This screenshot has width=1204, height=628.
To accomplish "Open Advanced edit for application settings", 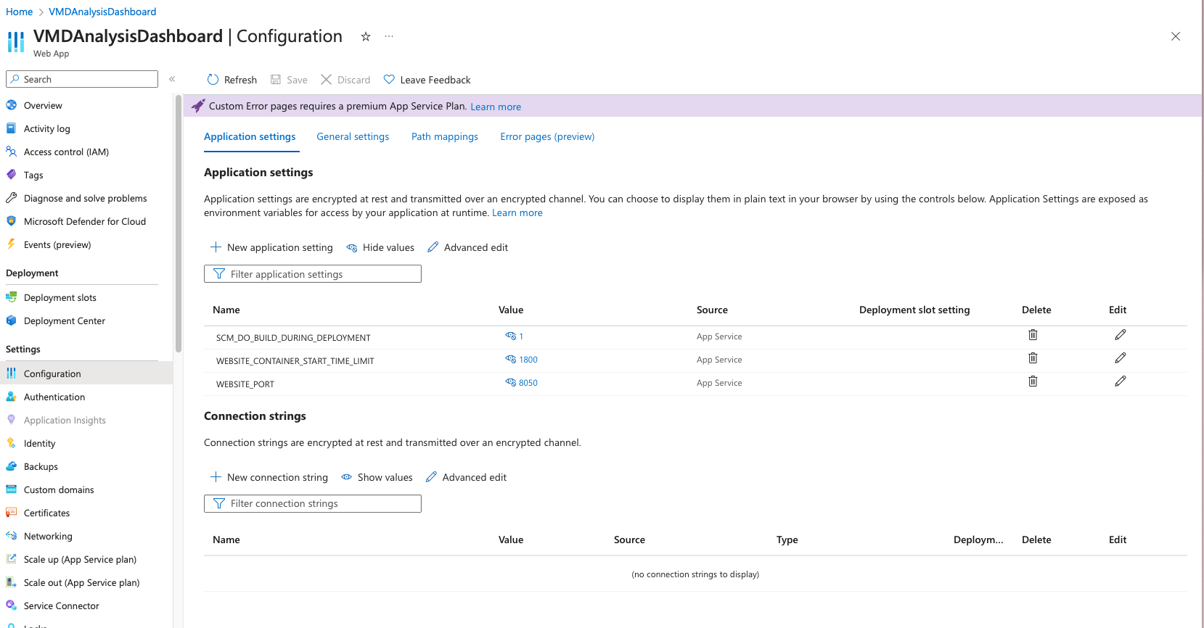I will [467, 247].
